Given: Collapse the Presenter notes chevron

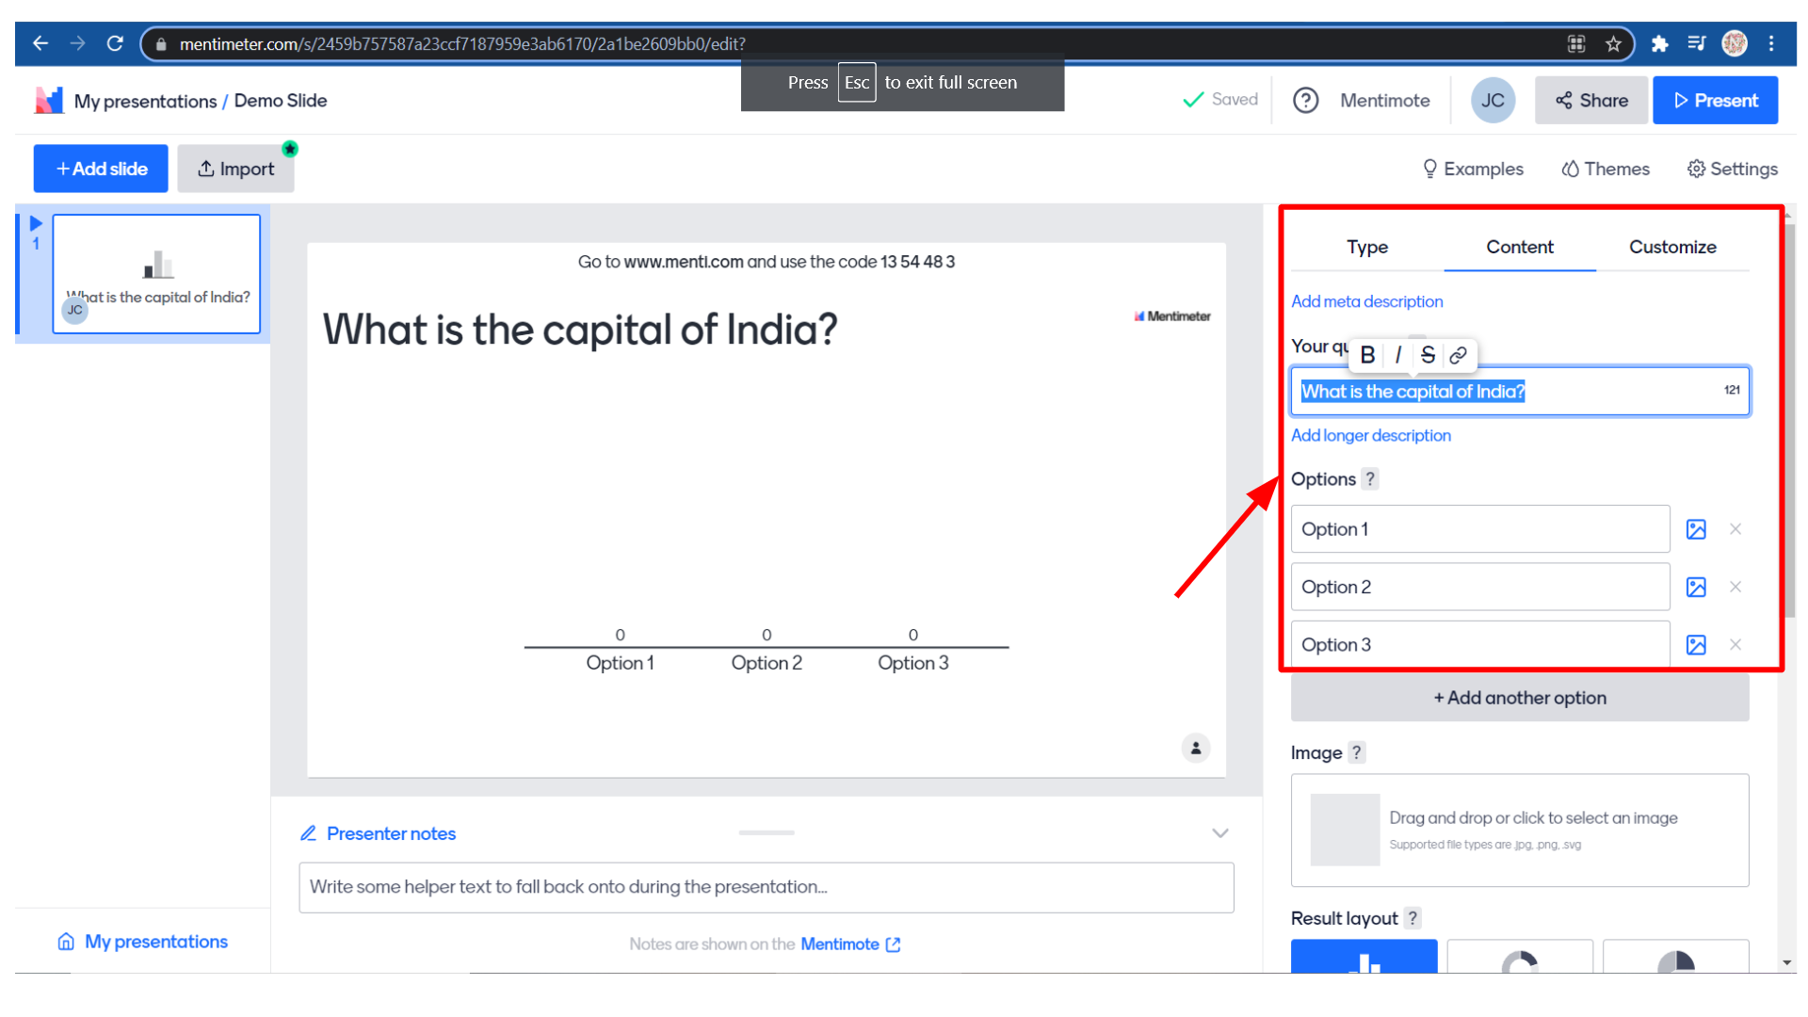Looking at the screenshot, I should pos(1220,833).
